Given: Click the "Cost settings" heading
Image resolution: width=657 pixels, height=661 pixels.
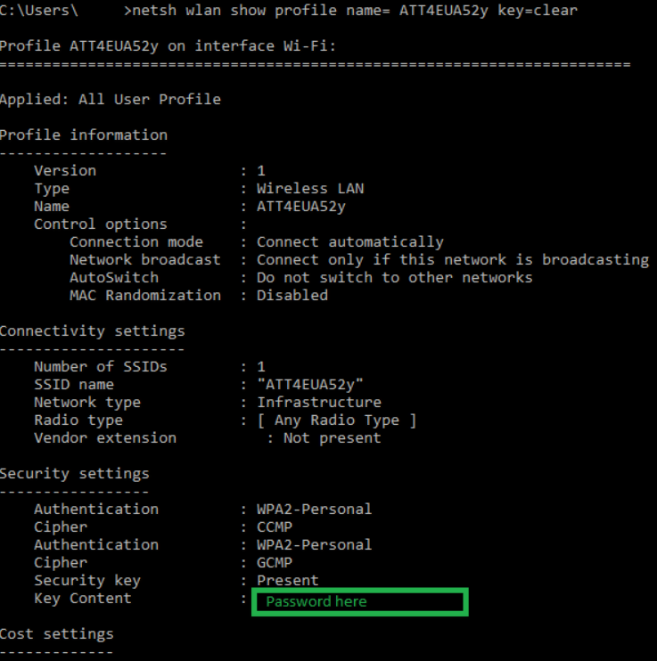Looking at the screenshot, I should (56, 633).
